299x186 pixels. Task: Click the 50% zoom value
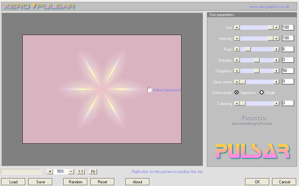(x=60, y=171)
